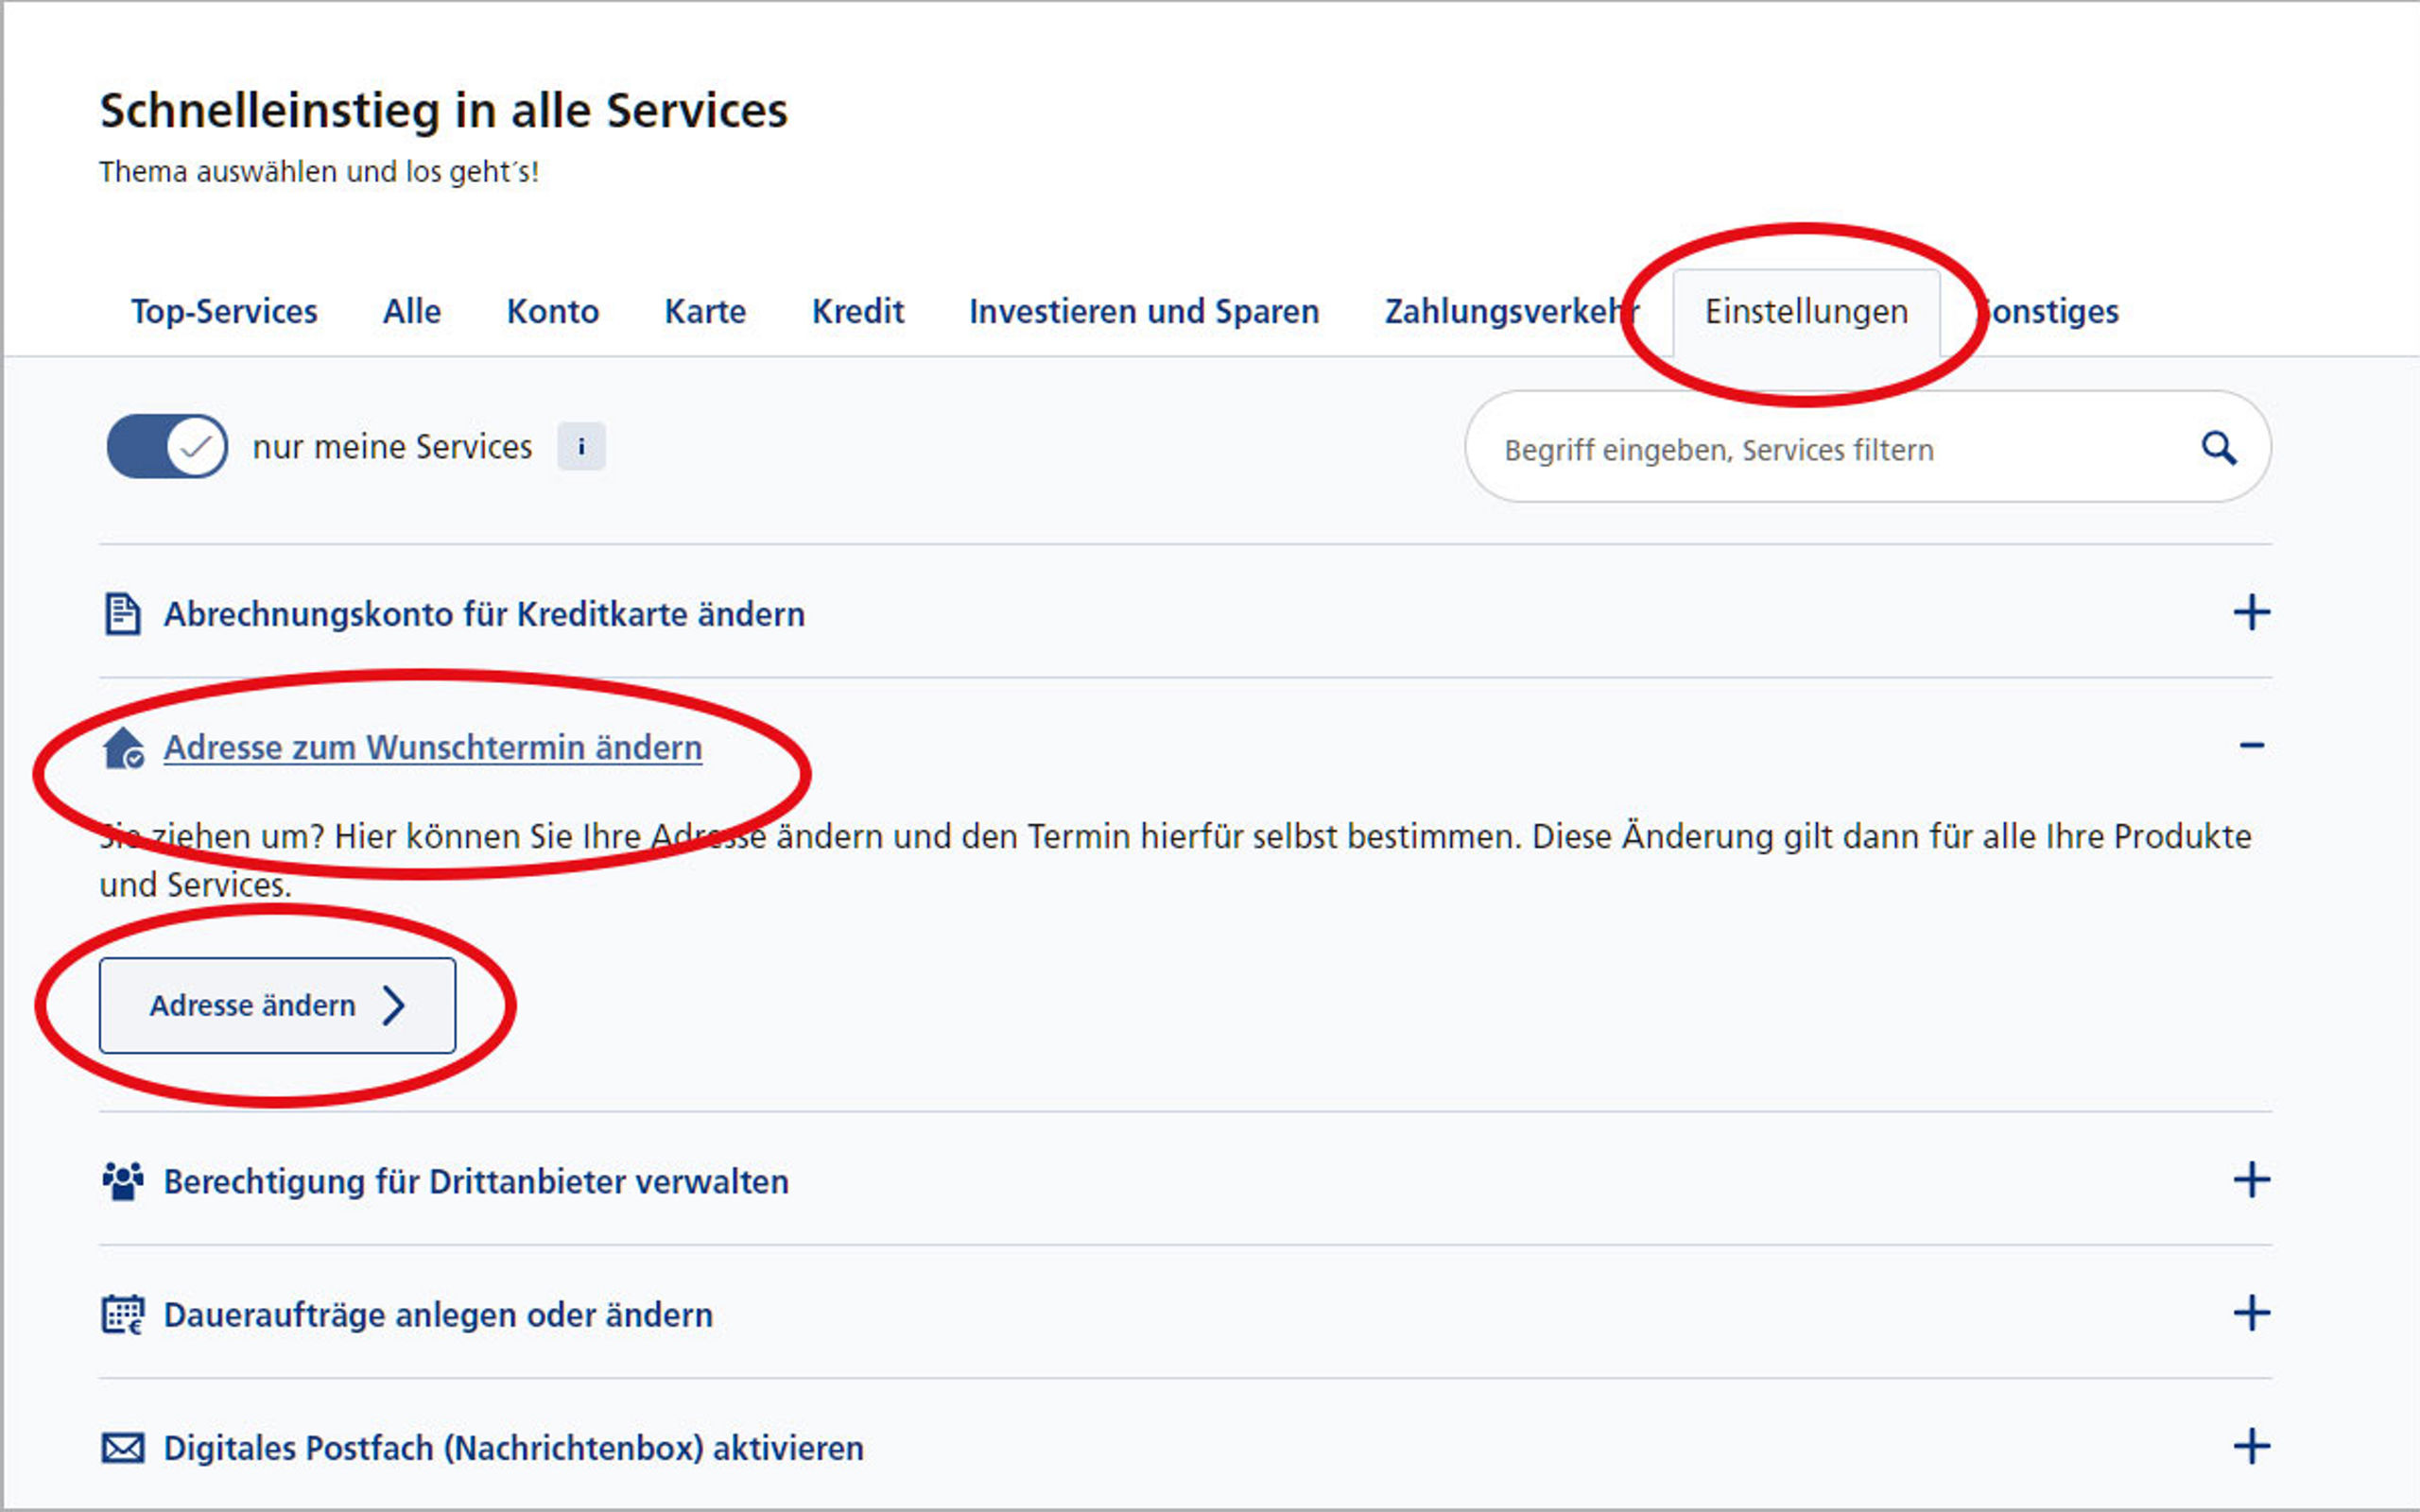Expand Abrechnungskonto für Kreditkarte with plus

pyautogui.click(x=2251, y=613)
